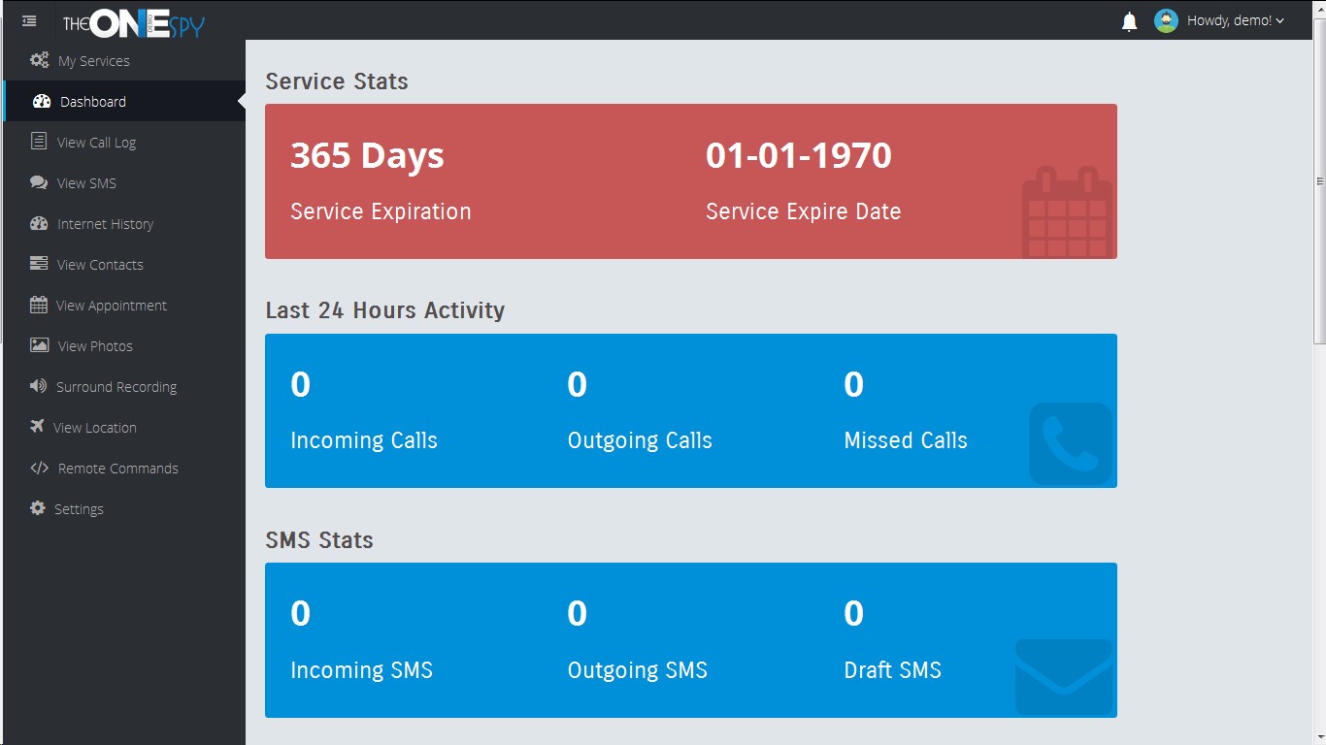
Task: Click the notification bell
Action: coord(1129,19)
